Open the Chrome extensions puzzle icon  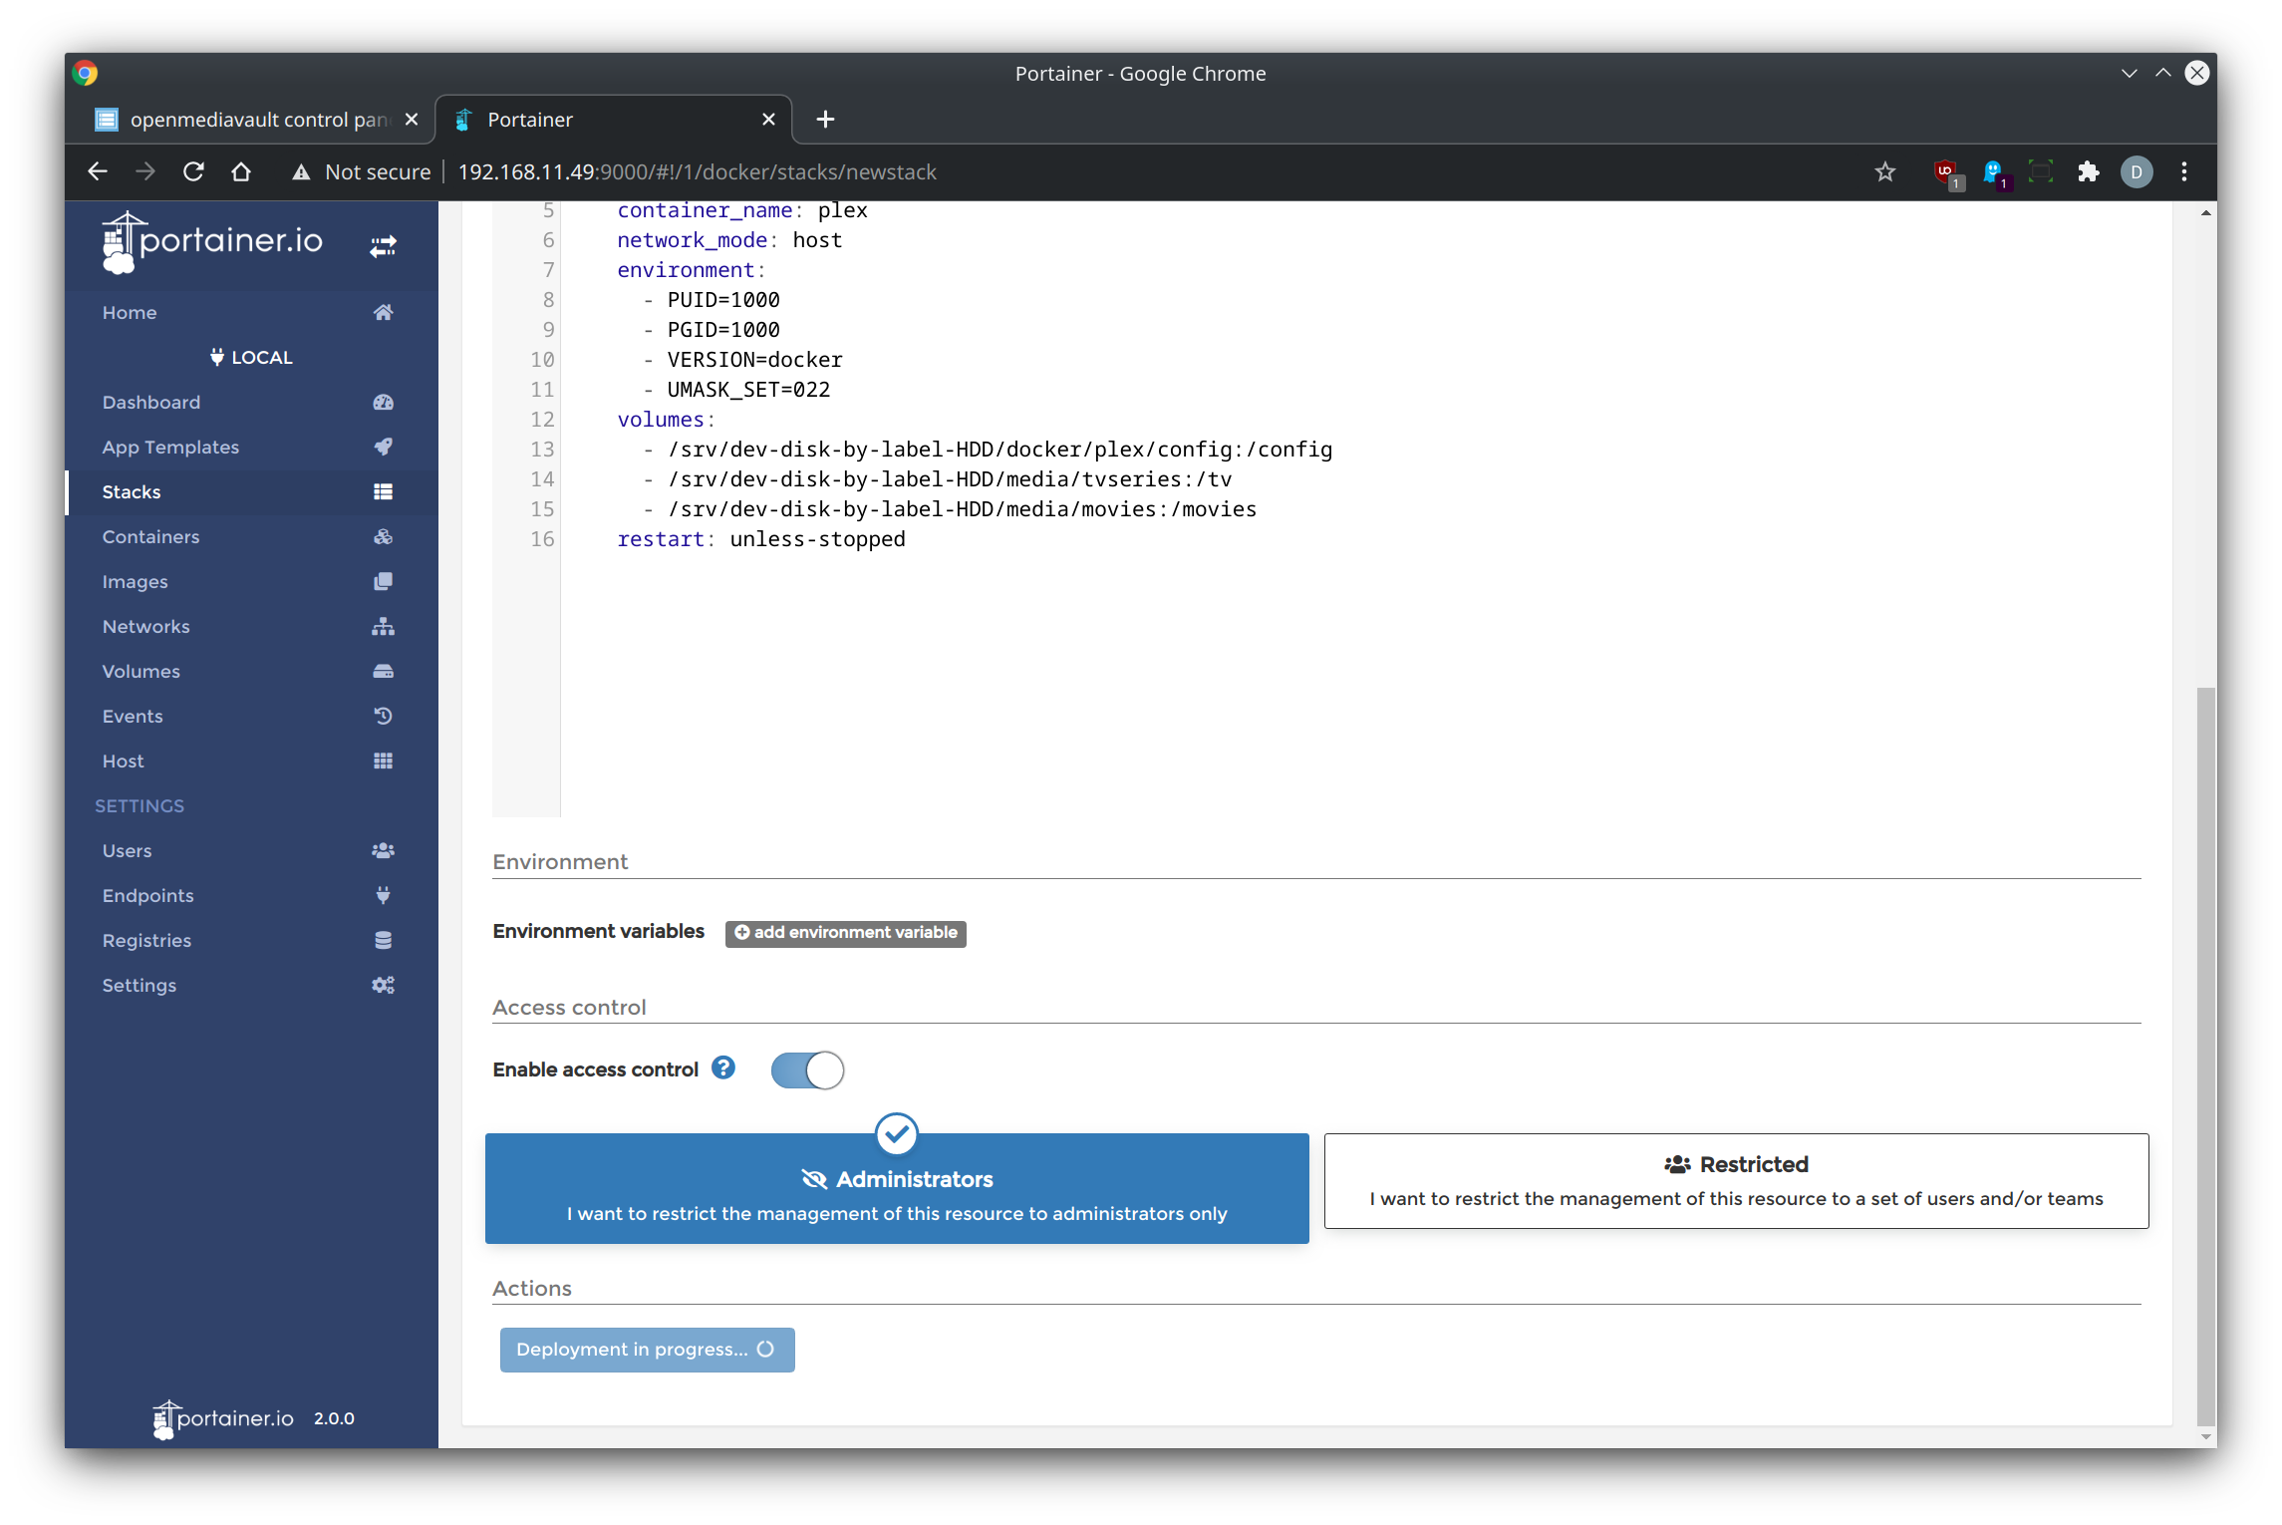click(2088, 171)
